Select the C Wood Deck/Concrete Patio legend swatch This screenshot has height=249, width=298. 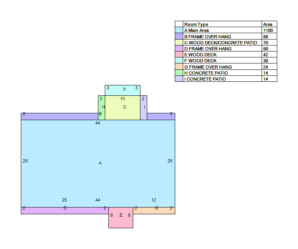179,42
